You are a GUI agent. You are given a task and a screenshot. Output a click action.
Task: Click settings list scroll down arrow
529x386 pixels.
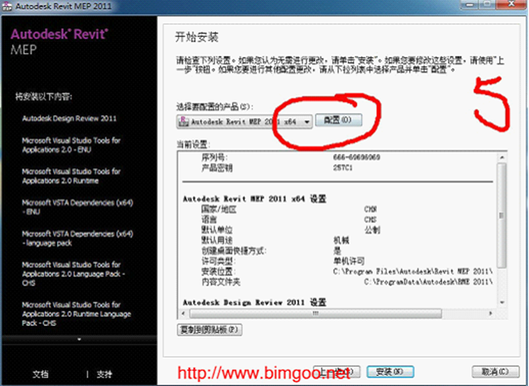(502, 302)
